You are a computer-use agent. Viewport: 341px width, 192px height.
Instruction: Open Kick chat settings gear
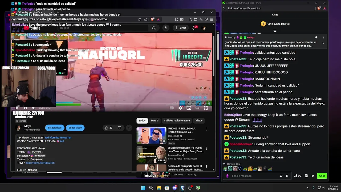pos(313,176)
